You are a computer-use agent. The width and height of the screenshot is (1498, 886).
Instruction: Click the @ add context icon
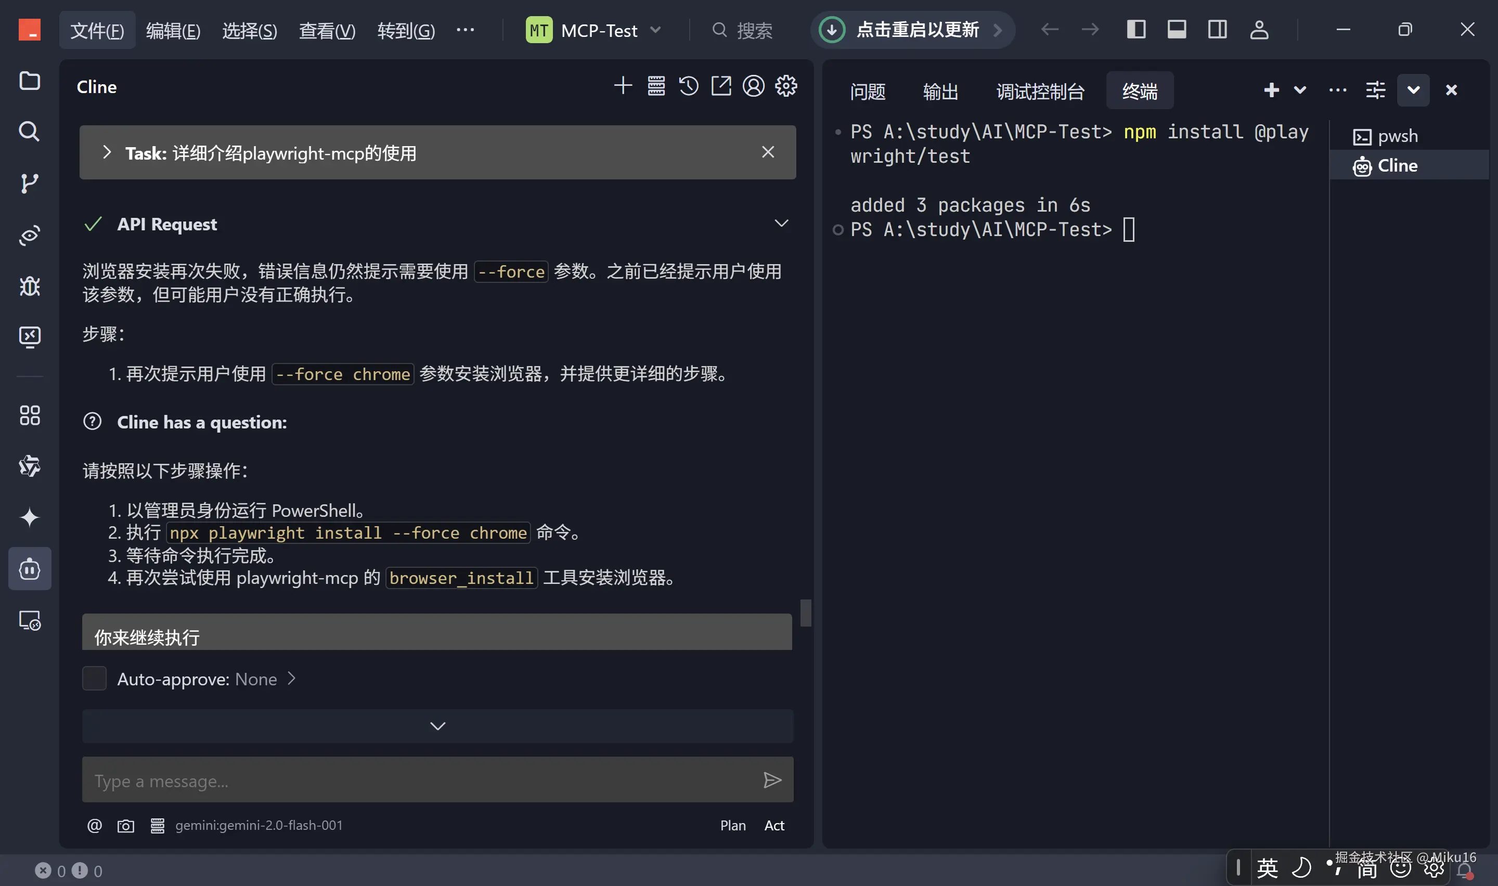(x=94, y=826)
